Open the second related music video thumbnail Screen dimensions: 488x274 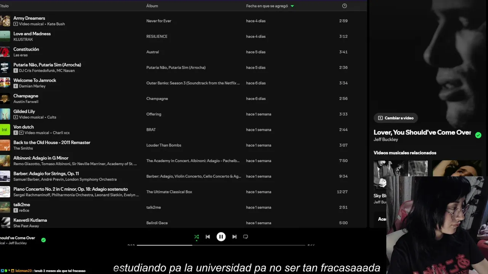(457, 168)
